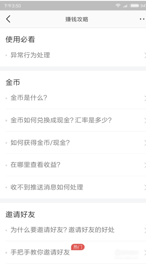This screenshot has width=146, height=267.
Task: Open 手把手教你邀请好友 tutorial
Action: click(x=73, y=252)
